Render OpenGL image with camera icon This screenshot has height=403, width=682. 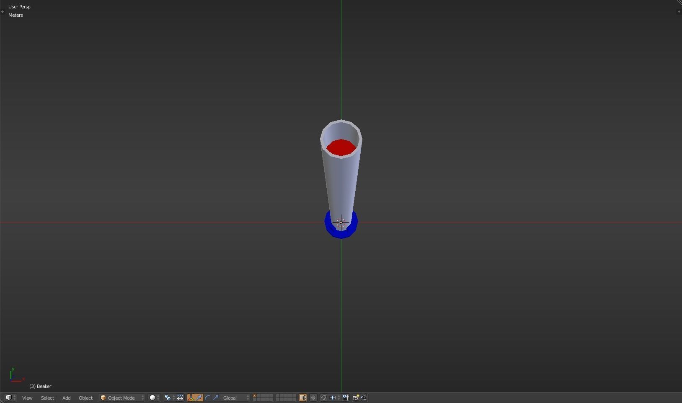click(356, 398)
